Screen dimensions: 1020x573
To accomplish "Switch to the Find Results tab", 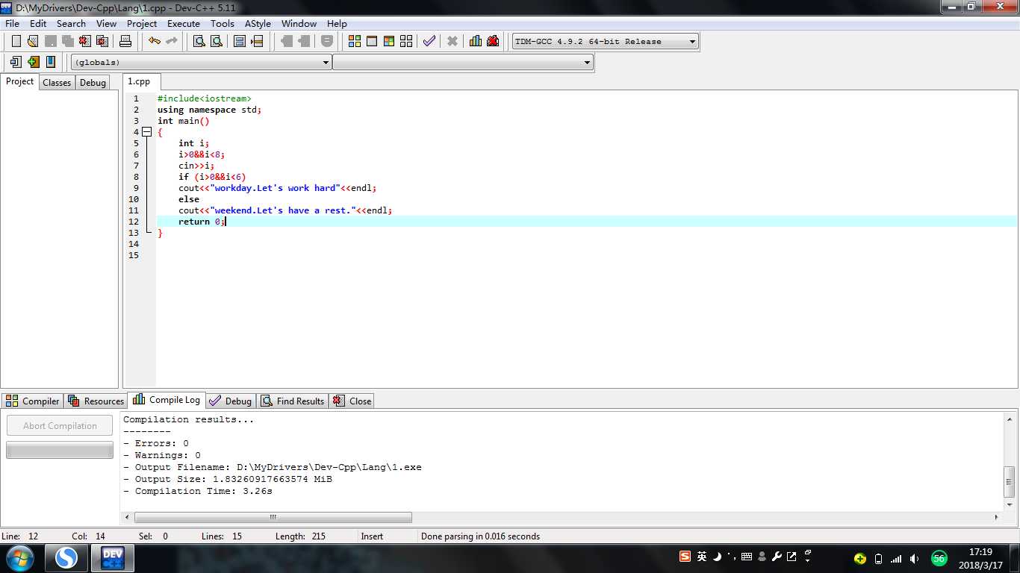I will click(x=293, y=401).
